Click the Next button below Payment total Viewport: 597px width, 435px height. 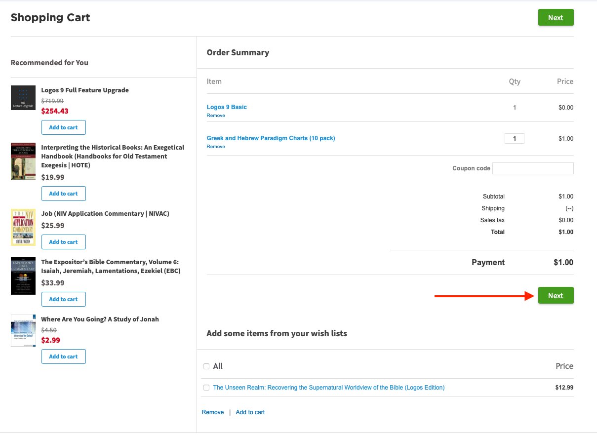pos(556,295)
